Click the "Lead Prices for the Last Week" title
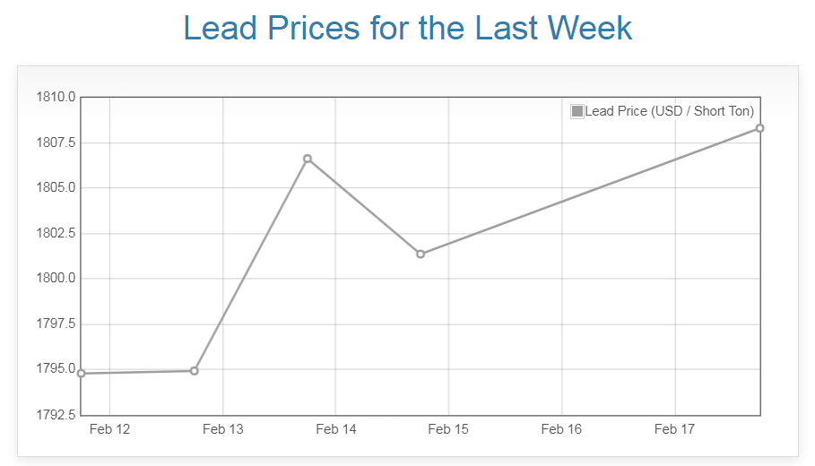The width and height of the screenshot is (815, 466). coord(408,28)
